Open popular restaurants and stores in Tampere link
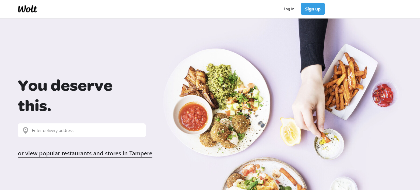 point(85,153)
